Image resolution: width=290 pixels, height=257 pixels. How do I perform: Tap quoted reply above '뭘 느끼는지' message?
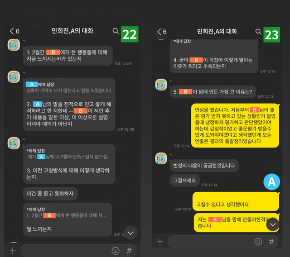tap(67, 213)
